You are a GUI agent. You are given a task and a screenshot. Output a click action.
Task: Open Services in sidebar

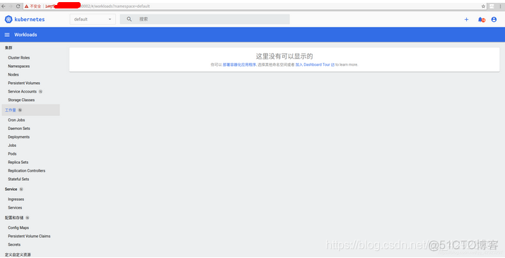click(x=15, y=208)
